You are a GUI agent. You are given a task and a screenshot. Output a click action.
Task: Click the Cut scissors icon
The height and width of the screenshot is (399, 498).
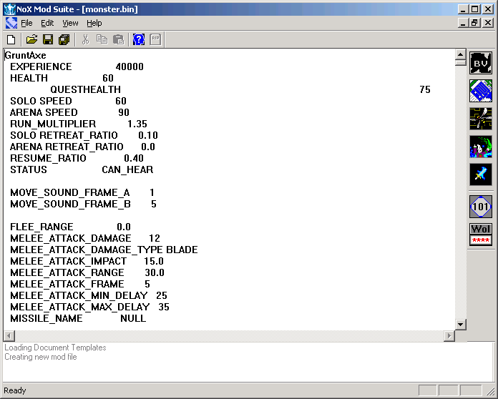point(85,39)
